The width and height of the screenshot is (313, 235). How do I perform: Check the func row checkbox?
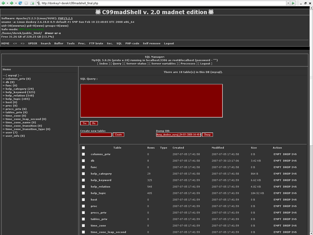click(83, 167)
